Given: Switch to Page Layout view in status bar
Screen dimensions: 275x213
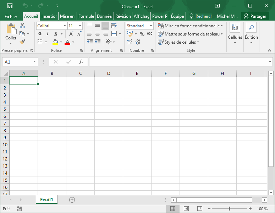Looking at the screenshot, I should [186, 209].
